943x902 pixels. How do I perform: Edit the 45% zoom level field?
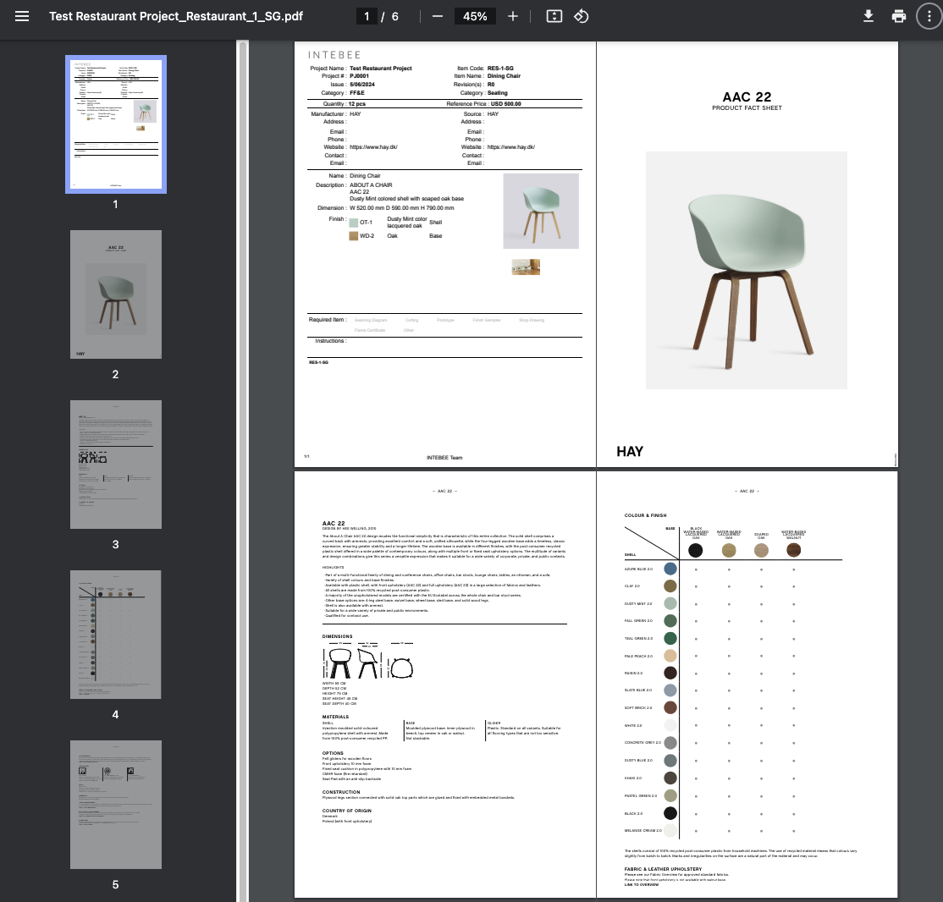click(475, 16)
